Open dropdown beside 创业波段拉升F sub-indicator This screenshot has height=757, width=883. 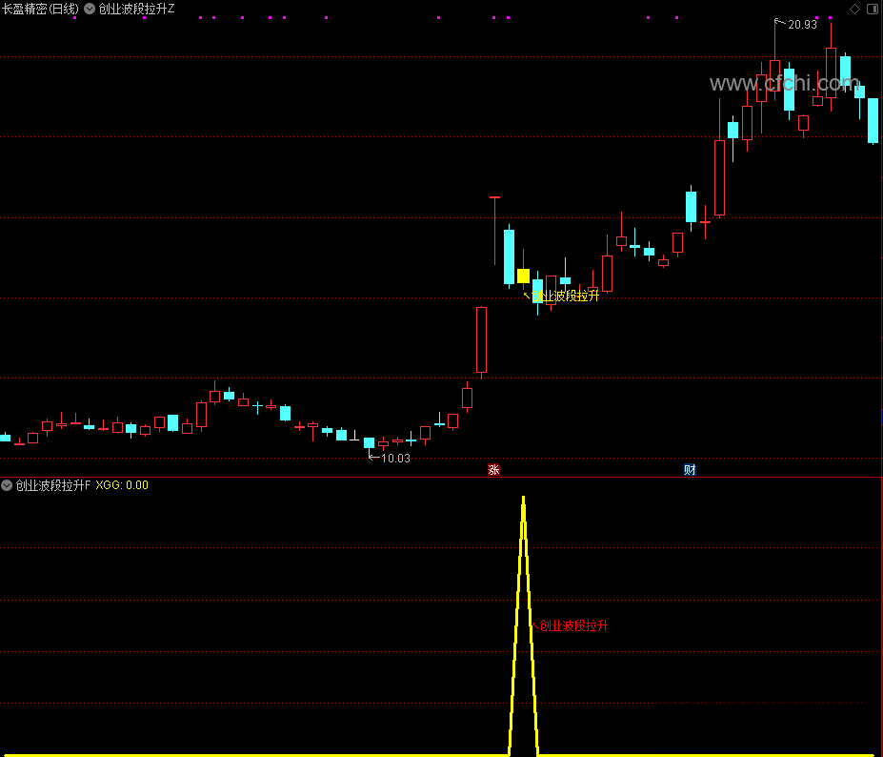click(7, 485)
